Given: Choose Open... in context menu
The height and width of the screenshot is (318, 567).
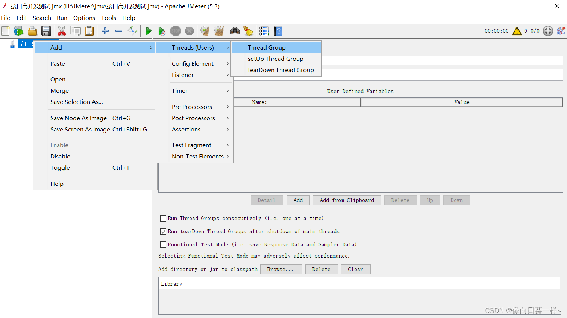Looking at the screenshot, I should point(94,79).
